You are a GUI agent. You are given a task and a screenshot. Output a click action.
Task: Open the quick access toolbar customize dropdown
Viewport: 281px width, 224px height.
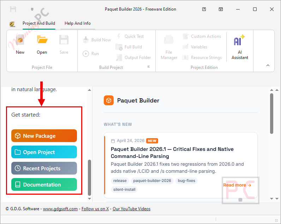pos(32,9)
